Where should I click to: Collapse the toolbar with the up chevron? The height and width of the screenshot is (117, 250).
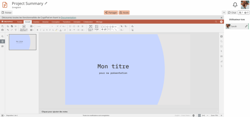224,13
